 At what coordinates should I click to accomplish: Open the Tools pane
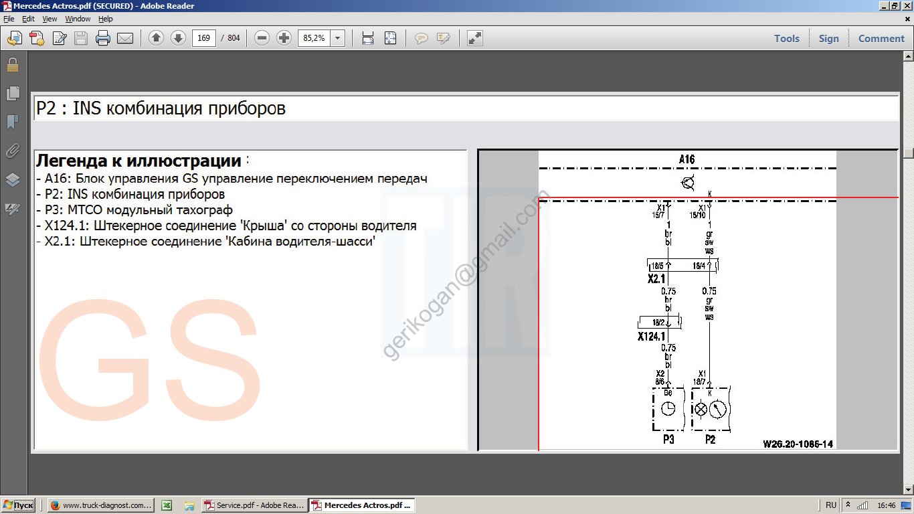pos(787,38)
